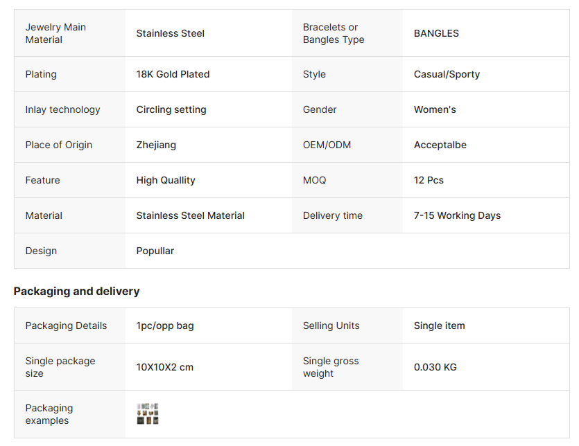
Task: Select the 18K Gold Plated text
Action: 173,74
